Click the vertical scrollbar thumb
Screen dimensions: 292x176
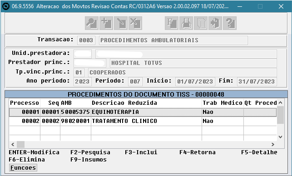pos(281,115)
